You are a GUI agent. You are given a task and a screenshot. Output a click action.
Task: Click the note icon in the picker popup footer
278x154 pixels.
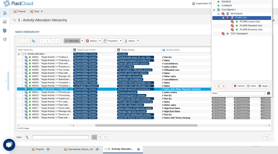click(224, 86)
